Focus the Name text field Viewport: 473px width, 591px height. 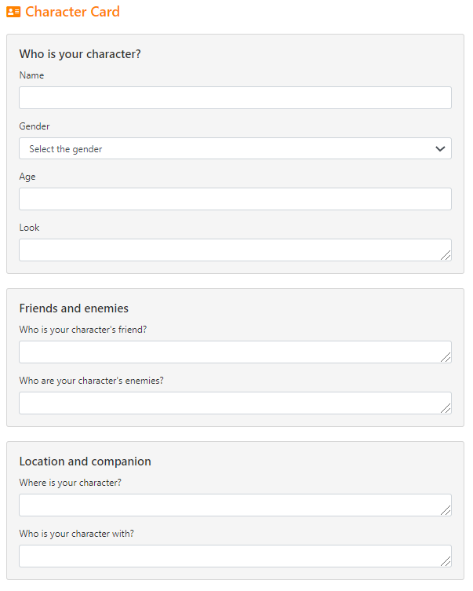pyautogui.click(x=235, y=98)
